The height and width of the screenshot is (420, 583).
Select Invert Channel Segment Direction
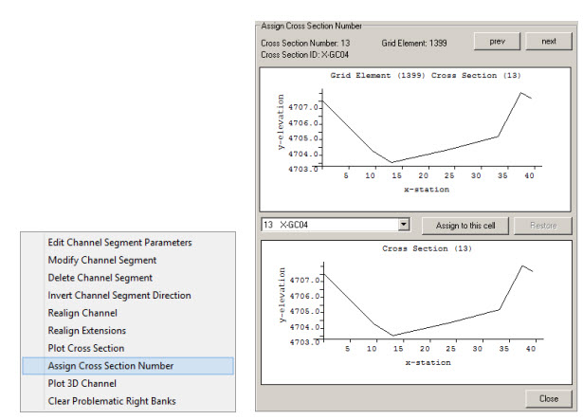point(119,296)
